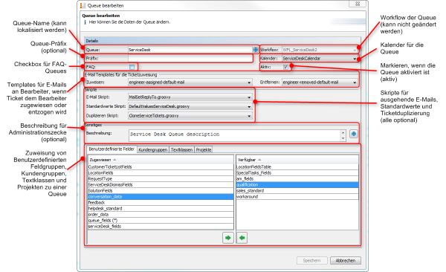446x272 pixels.
Task: Select the feedback row
Action: 161,203
